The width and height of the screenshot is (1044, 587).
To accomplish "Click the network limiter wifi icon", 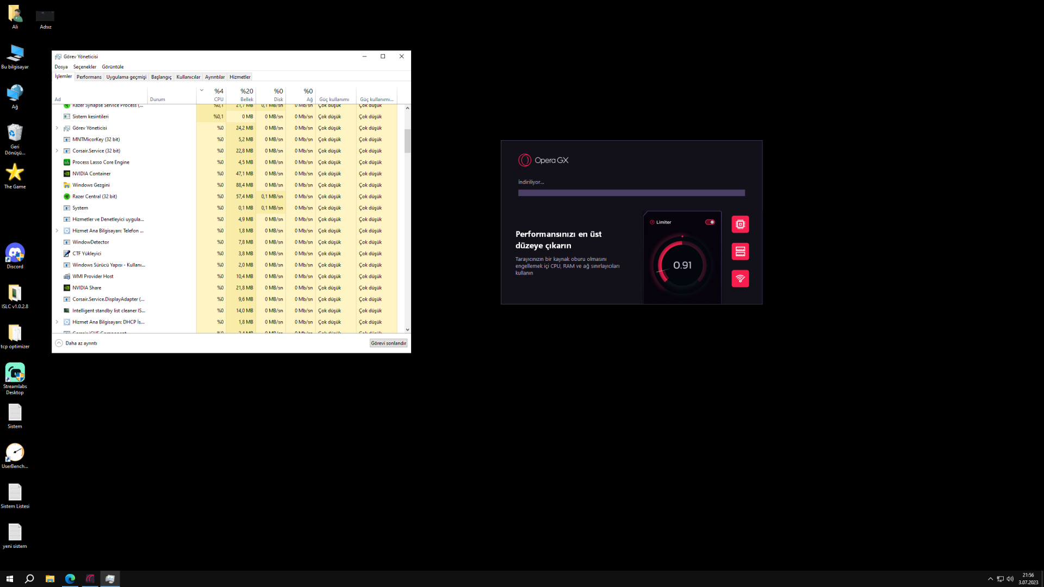I will pyautogui.click(x=740, y=279).
